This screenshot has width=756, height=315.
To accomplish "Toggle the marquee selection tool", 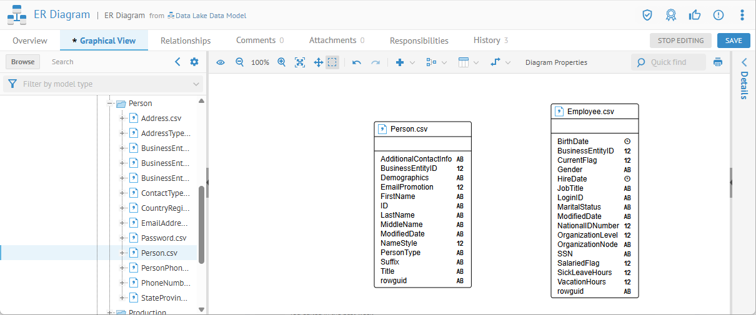I will (332, 62).
